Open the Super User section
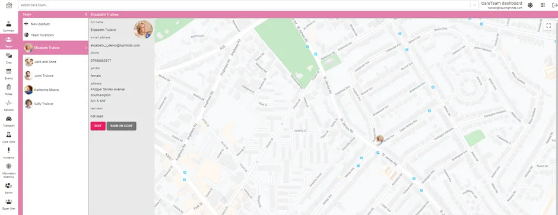 (8, 204)
